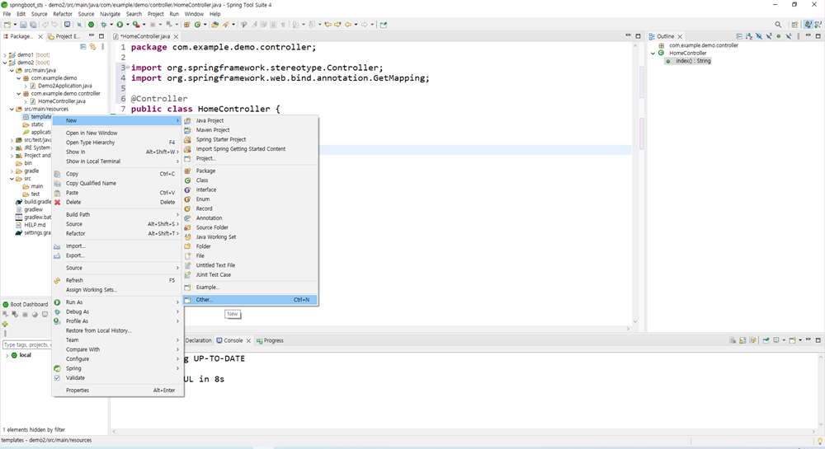Click the magnifier search icon at top right
The width and height of the screenshot is (825, 449).
(778, 25)
